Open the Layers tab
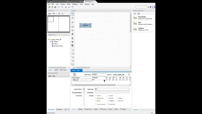Screen dimensions: 202x114 (x=56, y=70)
